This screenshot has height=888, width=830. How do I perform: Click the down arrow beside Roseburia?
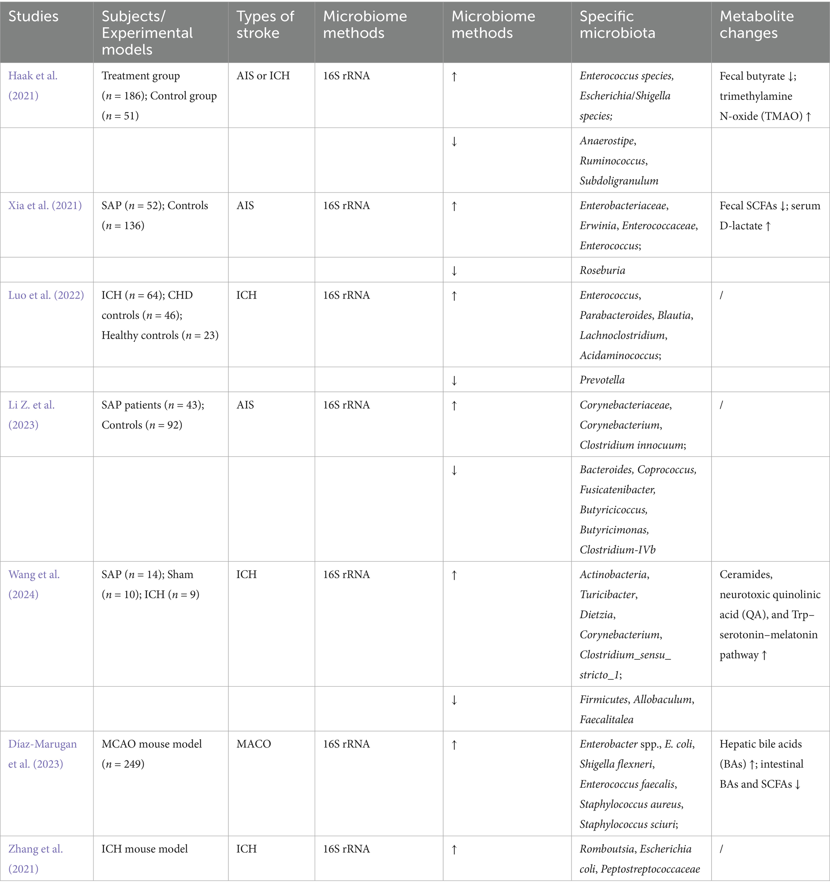[454, 271]
